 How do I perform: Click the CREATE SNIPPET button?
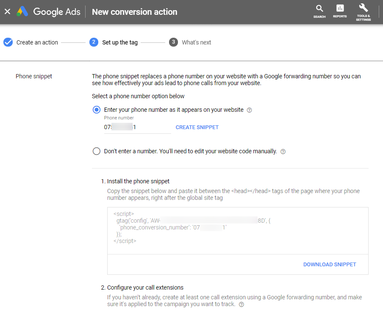197,127
